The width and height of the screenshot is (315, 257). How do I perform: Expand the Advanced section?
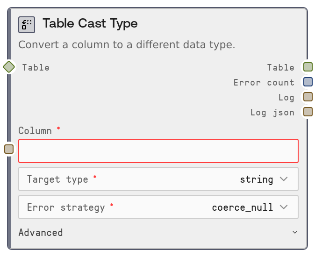coord(158,232)
